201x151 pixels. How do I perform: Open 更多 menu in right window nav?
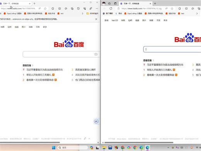(165, 21)
